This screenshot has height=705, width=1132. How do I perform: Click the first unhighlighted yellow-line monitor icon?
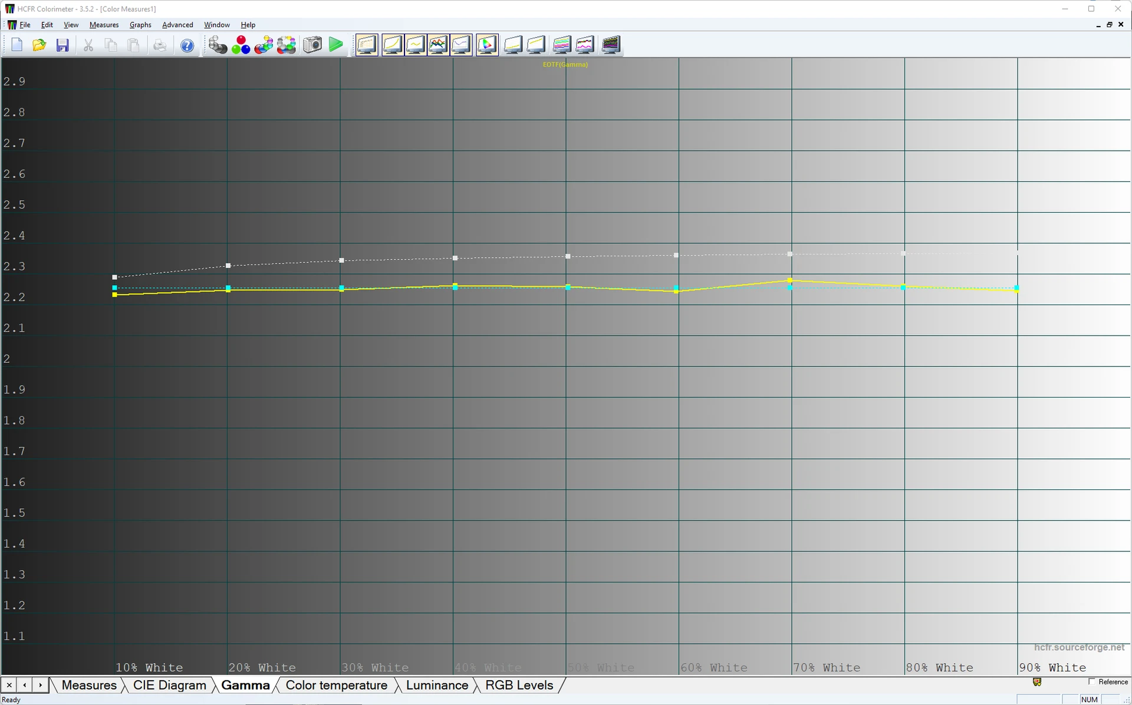[x=513, y=45]
